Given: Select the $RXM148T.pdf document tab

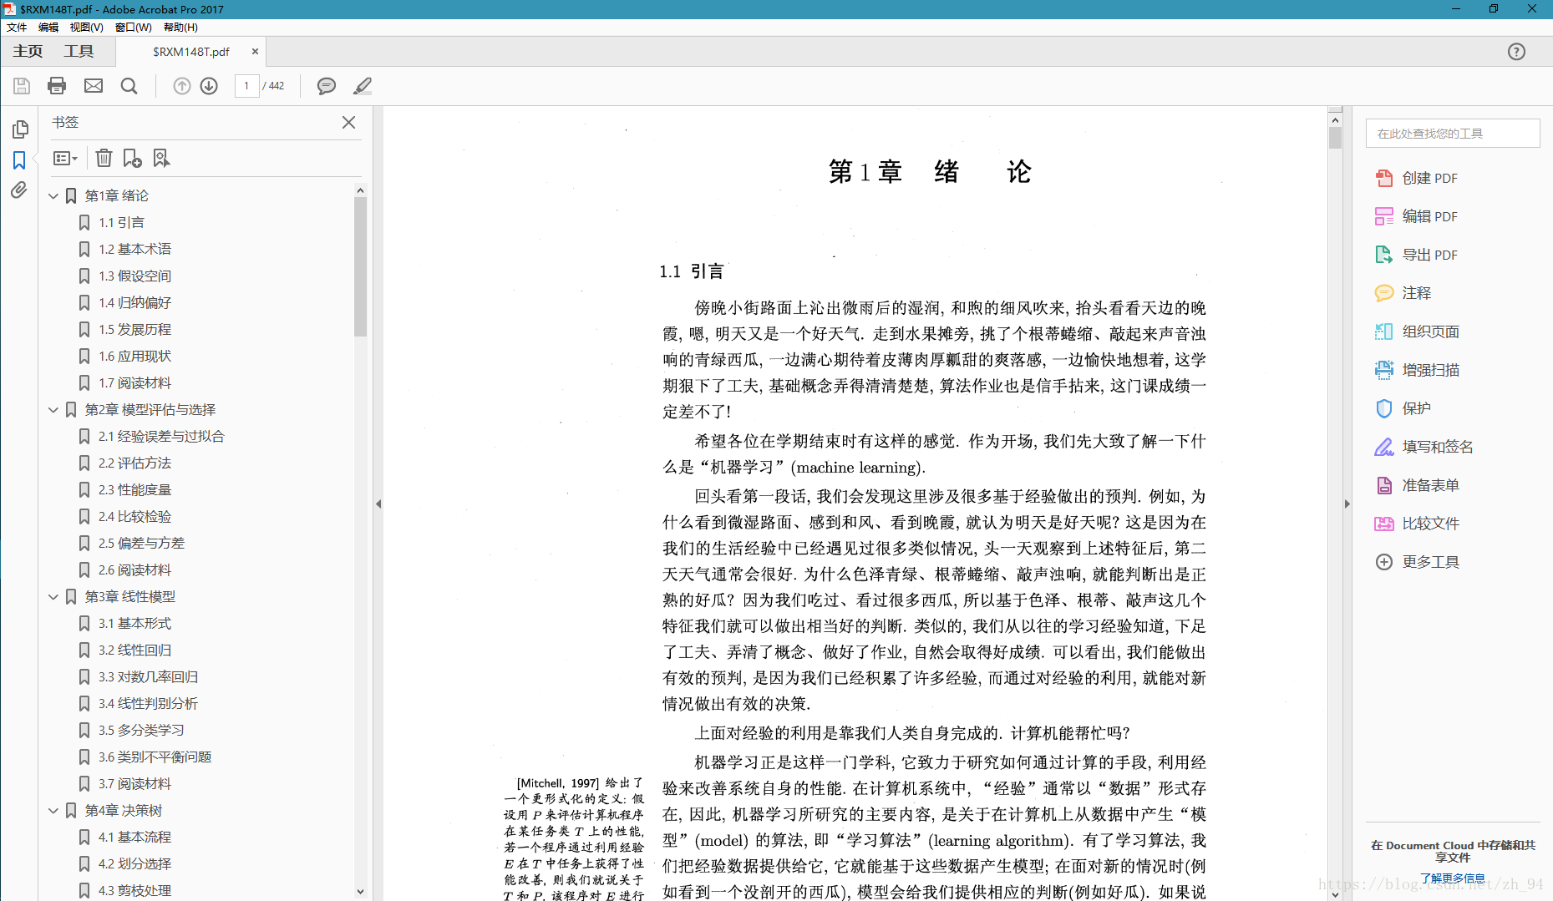Looking at the screenshot, I should 191,52.
